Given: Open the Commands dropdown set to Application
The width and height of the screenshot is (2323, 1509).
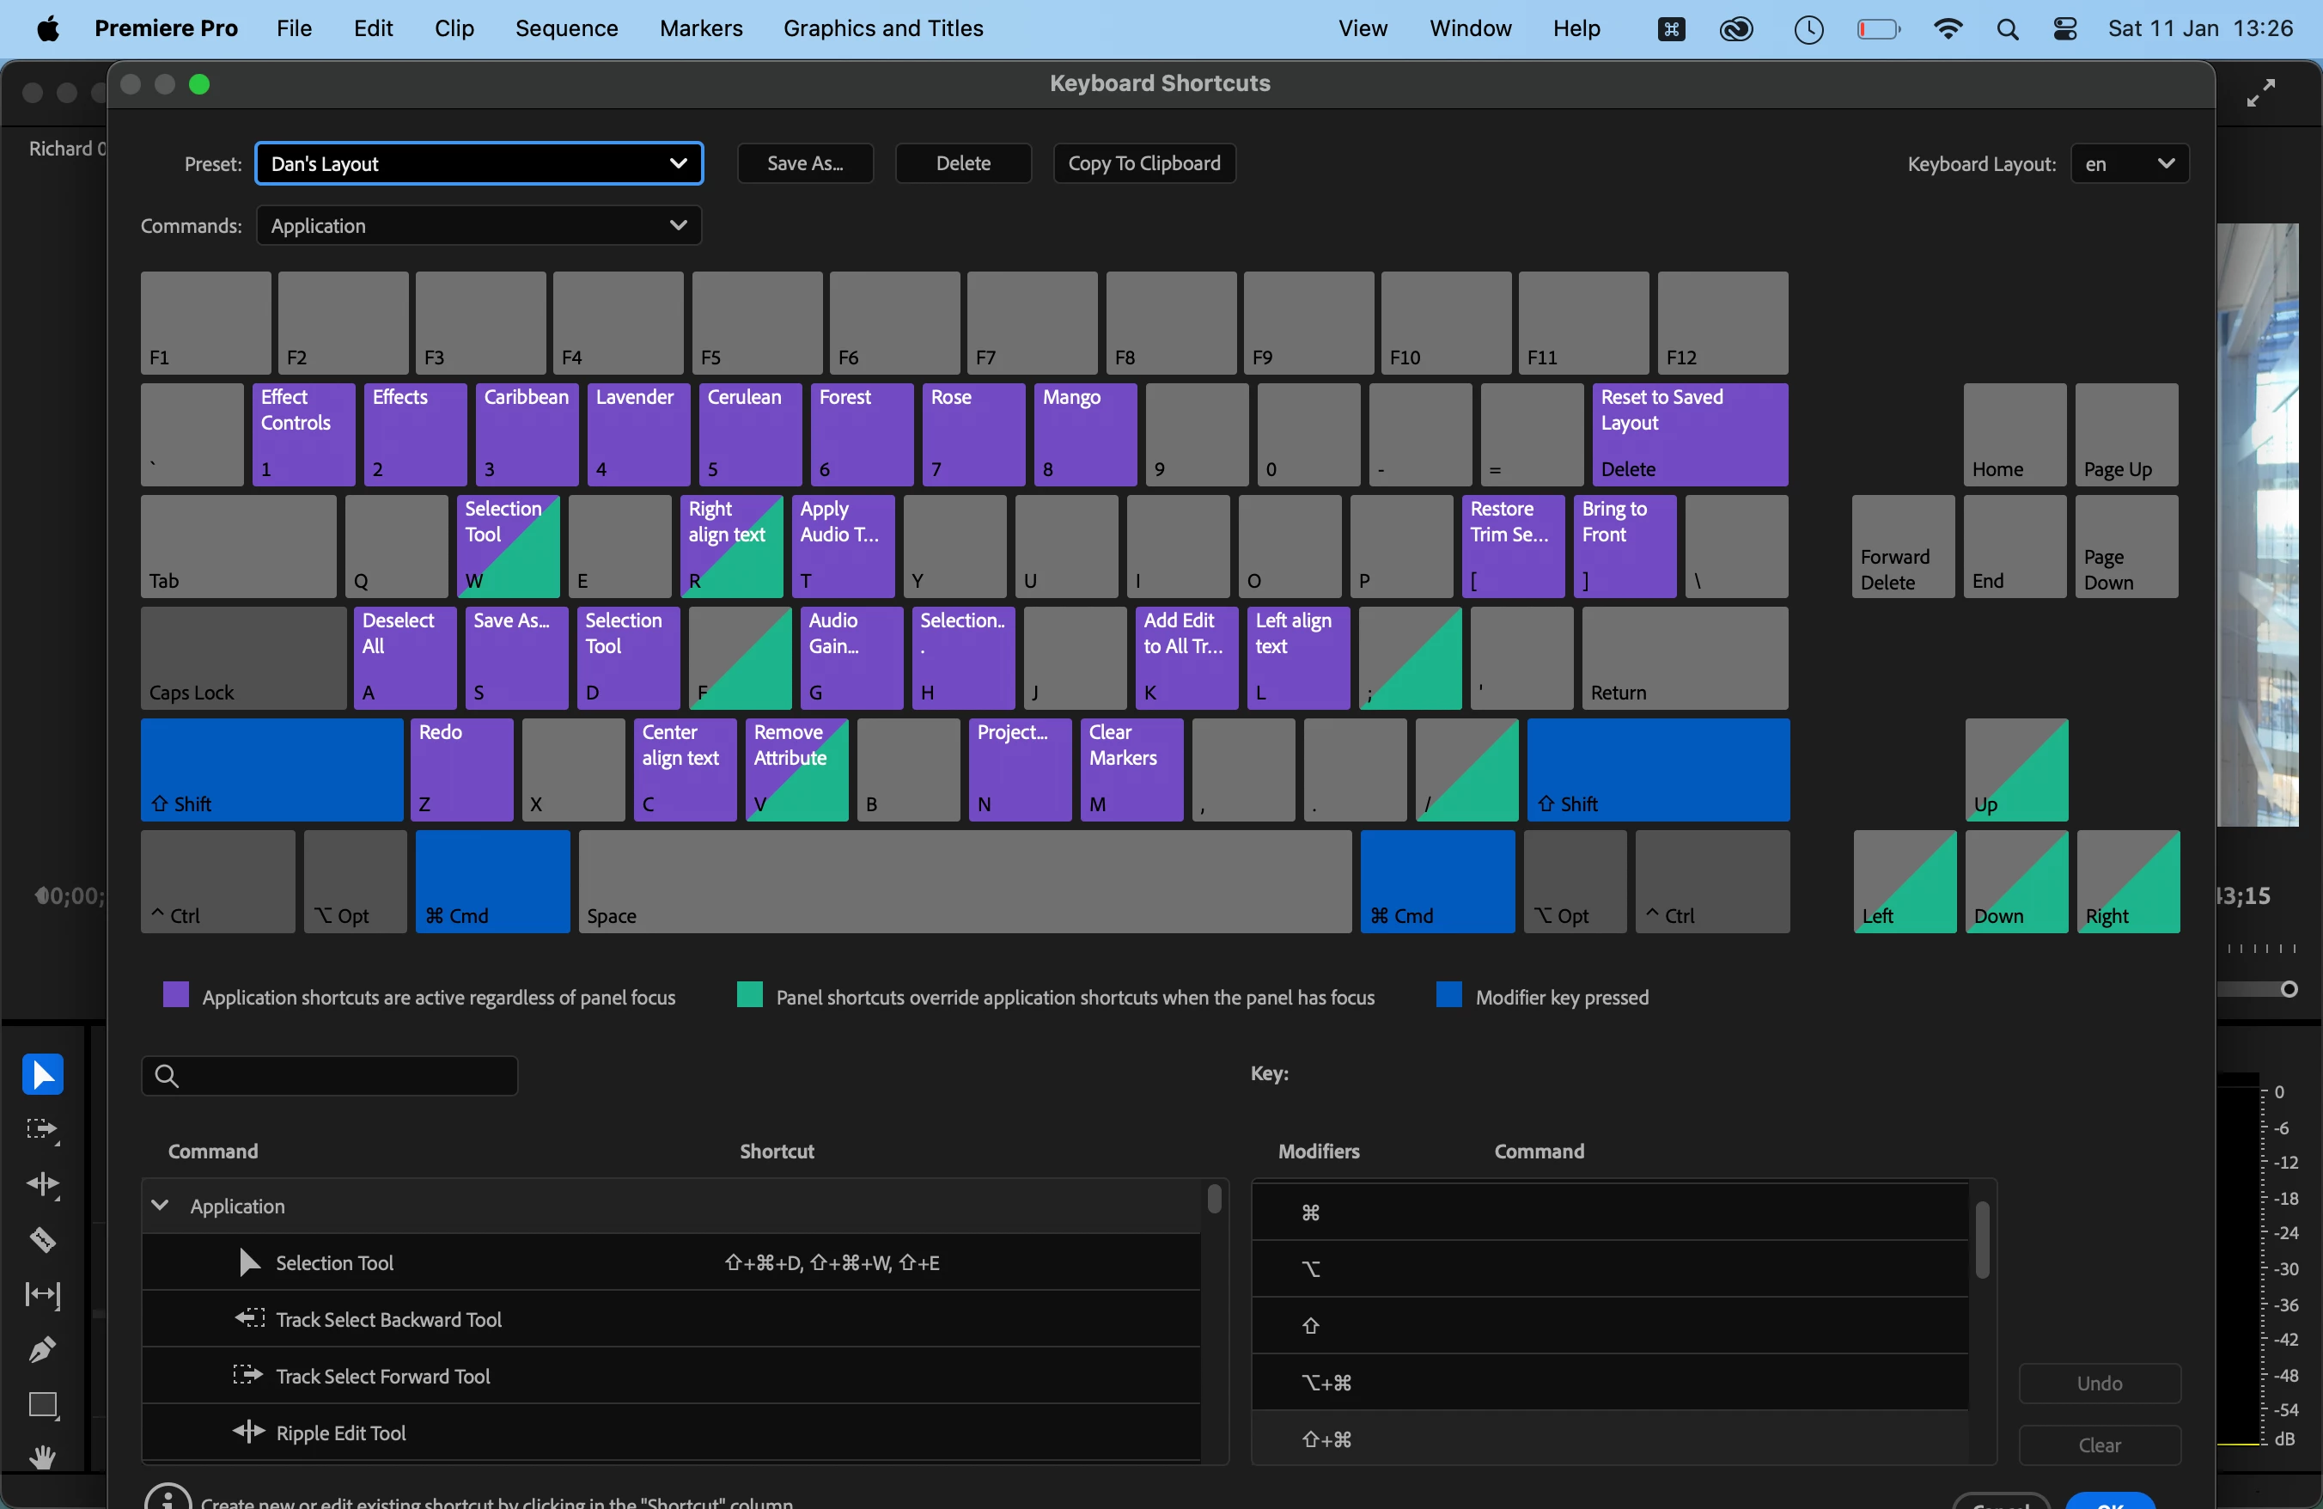Looking at the screenshot, I should 479,225.
